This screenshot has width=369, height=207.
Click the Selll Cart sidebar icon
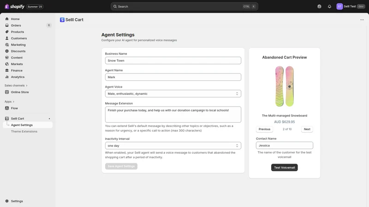(7, 119)
